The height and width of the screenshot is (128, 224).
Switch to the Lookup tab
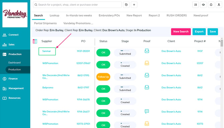(54, 16)
